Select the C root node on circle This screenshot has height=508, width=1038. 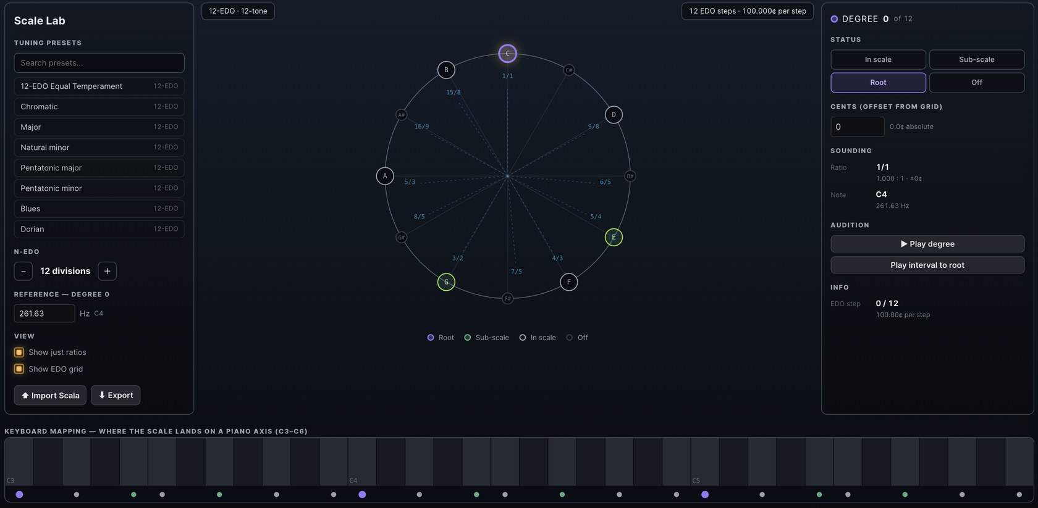point(507,54)
